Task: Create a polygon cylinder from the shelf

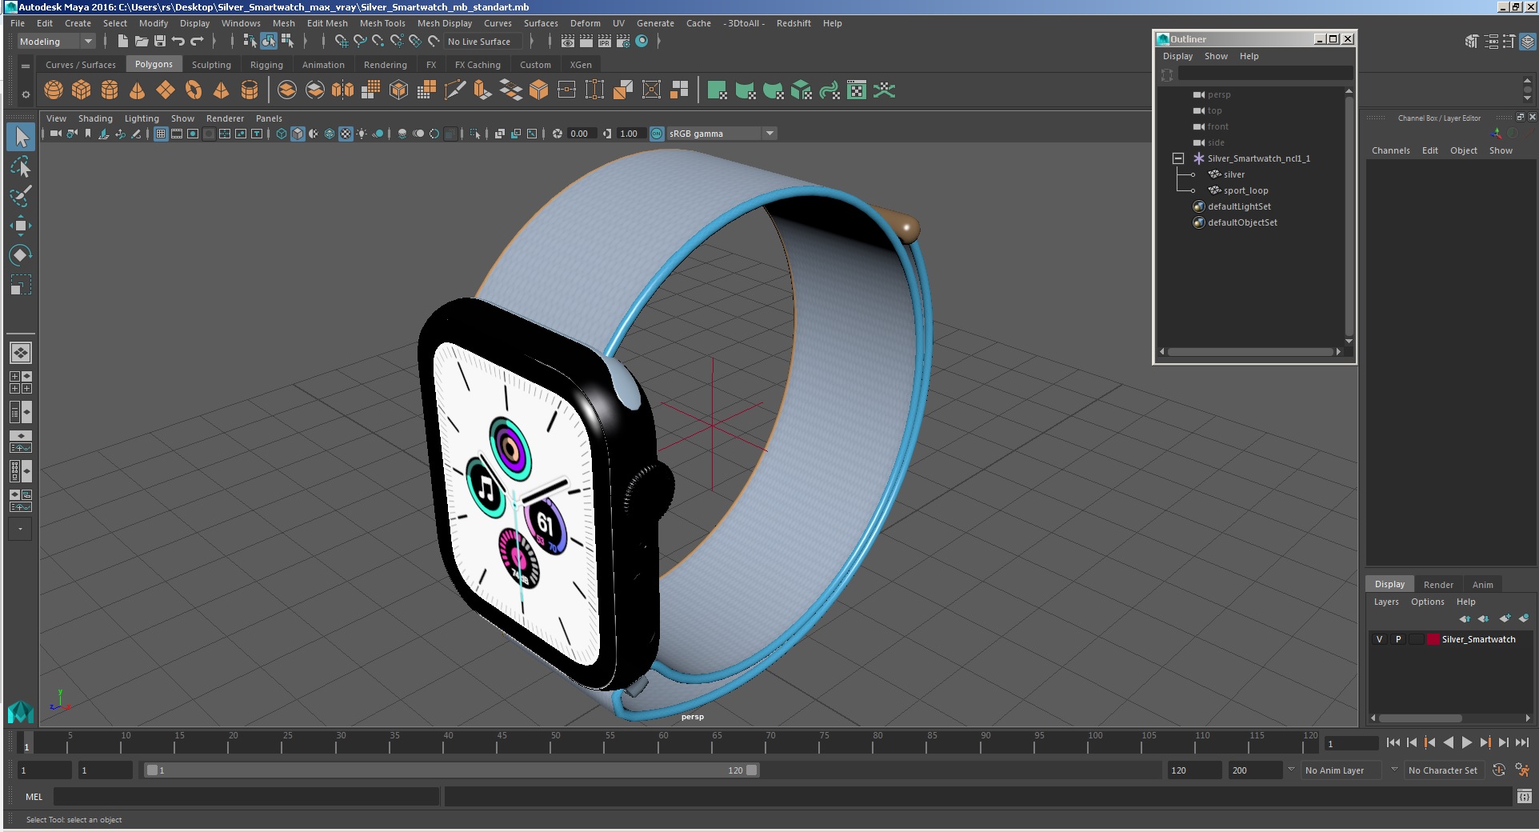Action: tap(110, 90)
